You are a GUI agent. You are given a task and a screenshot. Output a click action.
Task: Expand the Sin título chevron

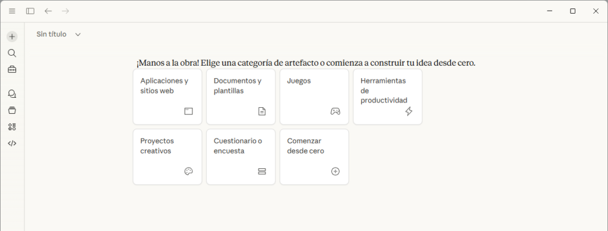[78, 34]
